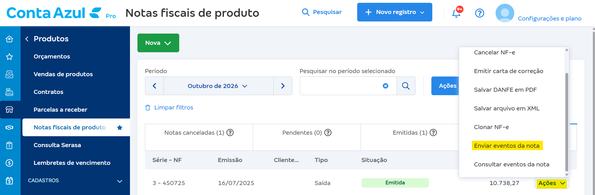Open the favorites star icon in sidebar
The width and height of the screenshot is (595, 195).
(x=9, y=57)
